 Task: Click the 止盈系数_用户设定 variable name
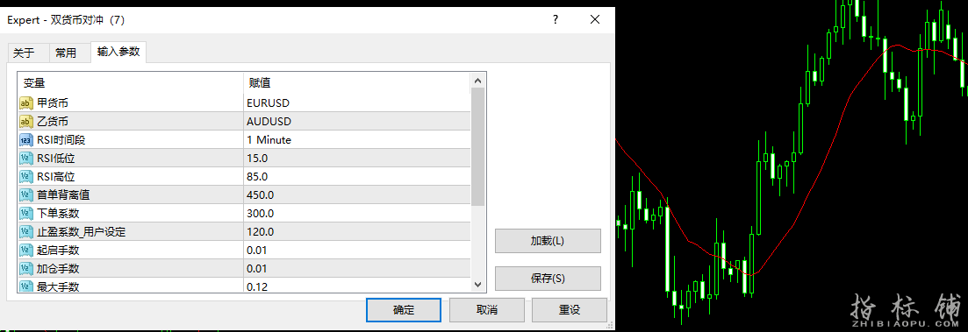click(x=82, y=232)
